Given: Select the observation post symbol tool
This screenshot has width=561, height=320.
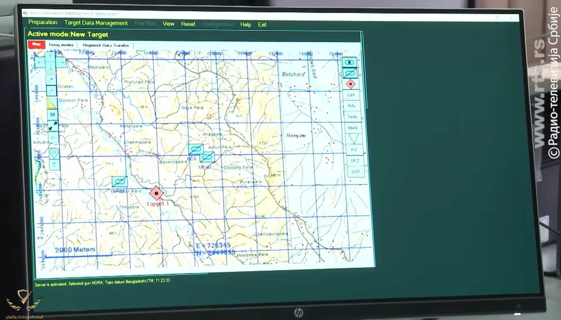Looking at the screenshot, I should point(350,73).
